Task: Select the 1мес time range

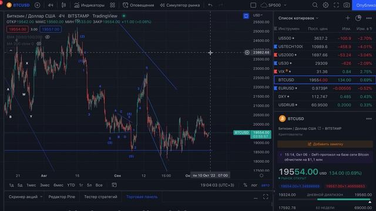Action: (x=31, y=185)
